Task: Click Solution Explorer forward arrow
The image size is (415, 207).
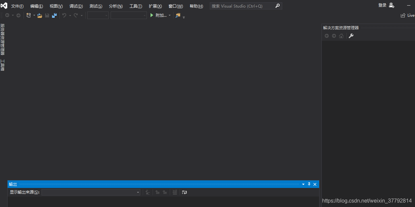Action: 334,36
